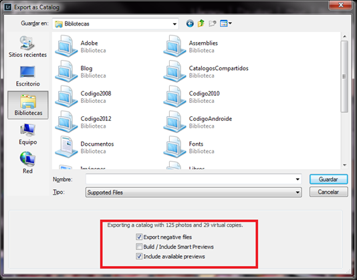Screen dimensions: 357x280
Task: Expand the Nombre filename dropdown arrow
Action: (x=297, y=179)
